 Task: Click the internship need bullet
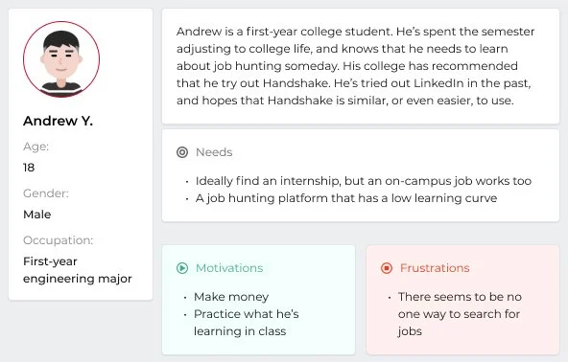[364, 181]
